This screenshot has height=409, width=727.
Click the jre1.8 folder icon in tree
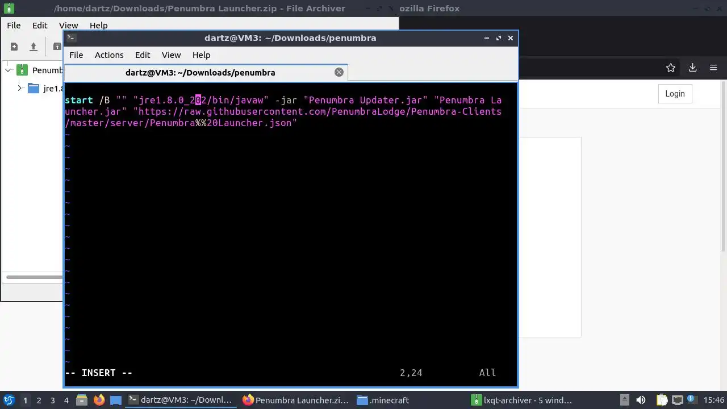coord(34,88)
